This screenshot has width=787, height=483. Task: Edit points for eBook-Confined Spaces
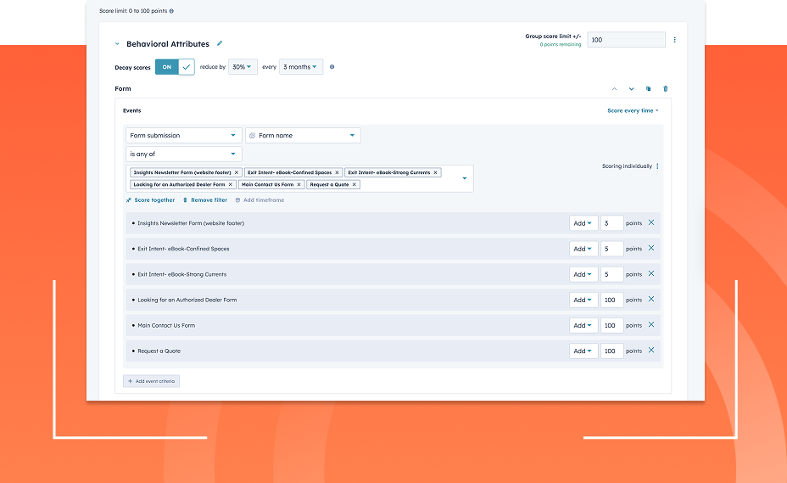(x=611, y=249)
